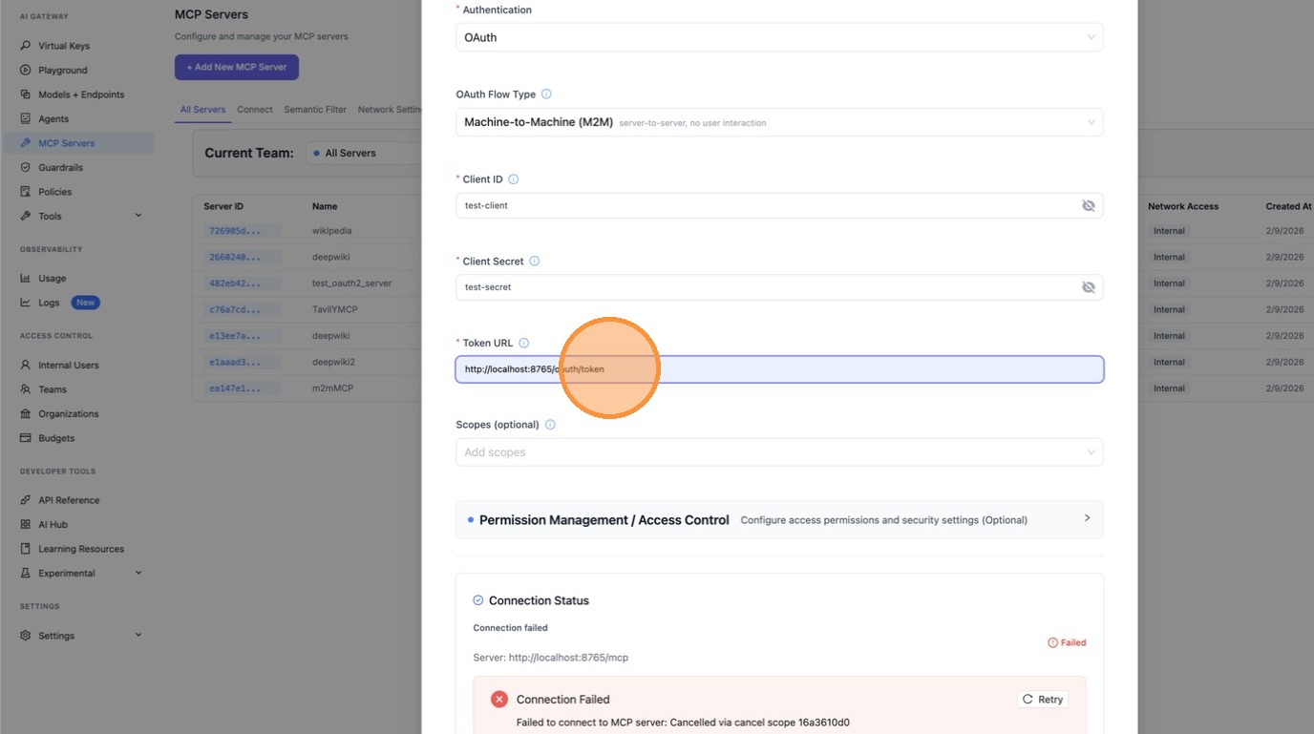Open the Organizations building icon
The height and width of the screenshot is (734, 1314).
[26, 413]
